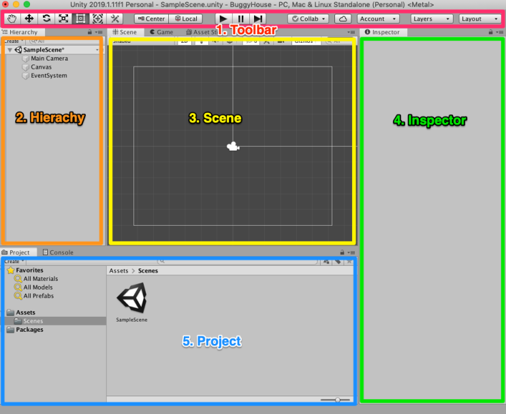Viewport: 506px width, 414px height.
Task: Click the camera gizmo in Scene view
Action: [x=233, y=146]
